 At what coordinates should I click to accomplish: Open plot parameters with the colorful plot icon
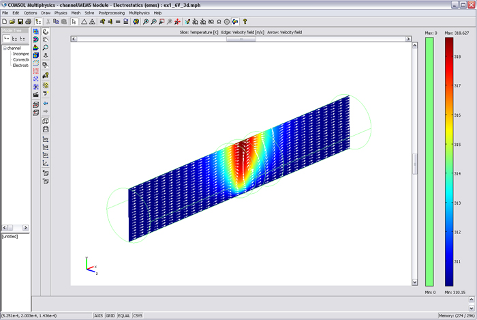(136, 22)
